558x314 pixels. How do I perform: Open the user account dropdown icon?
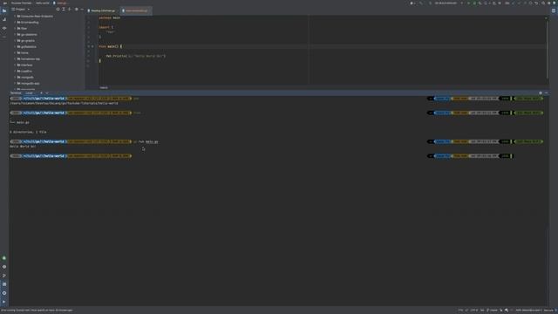pos(412,3)
